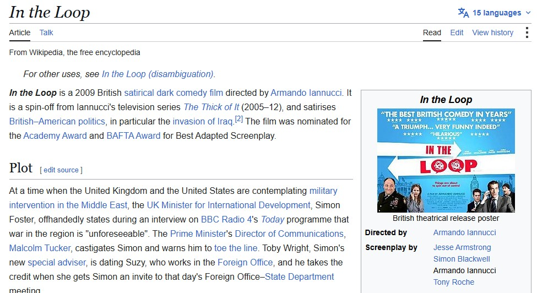Switch to the Talk tab
Image resolution: width=537 pixels, height=293 pixels.
tap(46, 32)
